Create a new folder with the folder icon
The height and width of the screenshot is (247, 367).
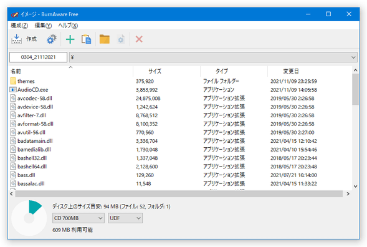click(x=105, y=39)
